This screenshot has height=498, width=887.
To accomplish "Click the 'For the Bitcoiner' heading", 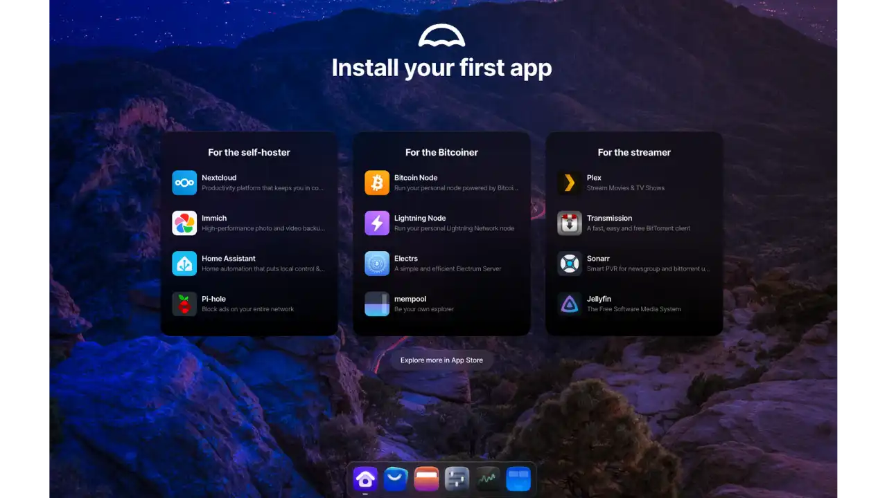I will pos(441,152).
